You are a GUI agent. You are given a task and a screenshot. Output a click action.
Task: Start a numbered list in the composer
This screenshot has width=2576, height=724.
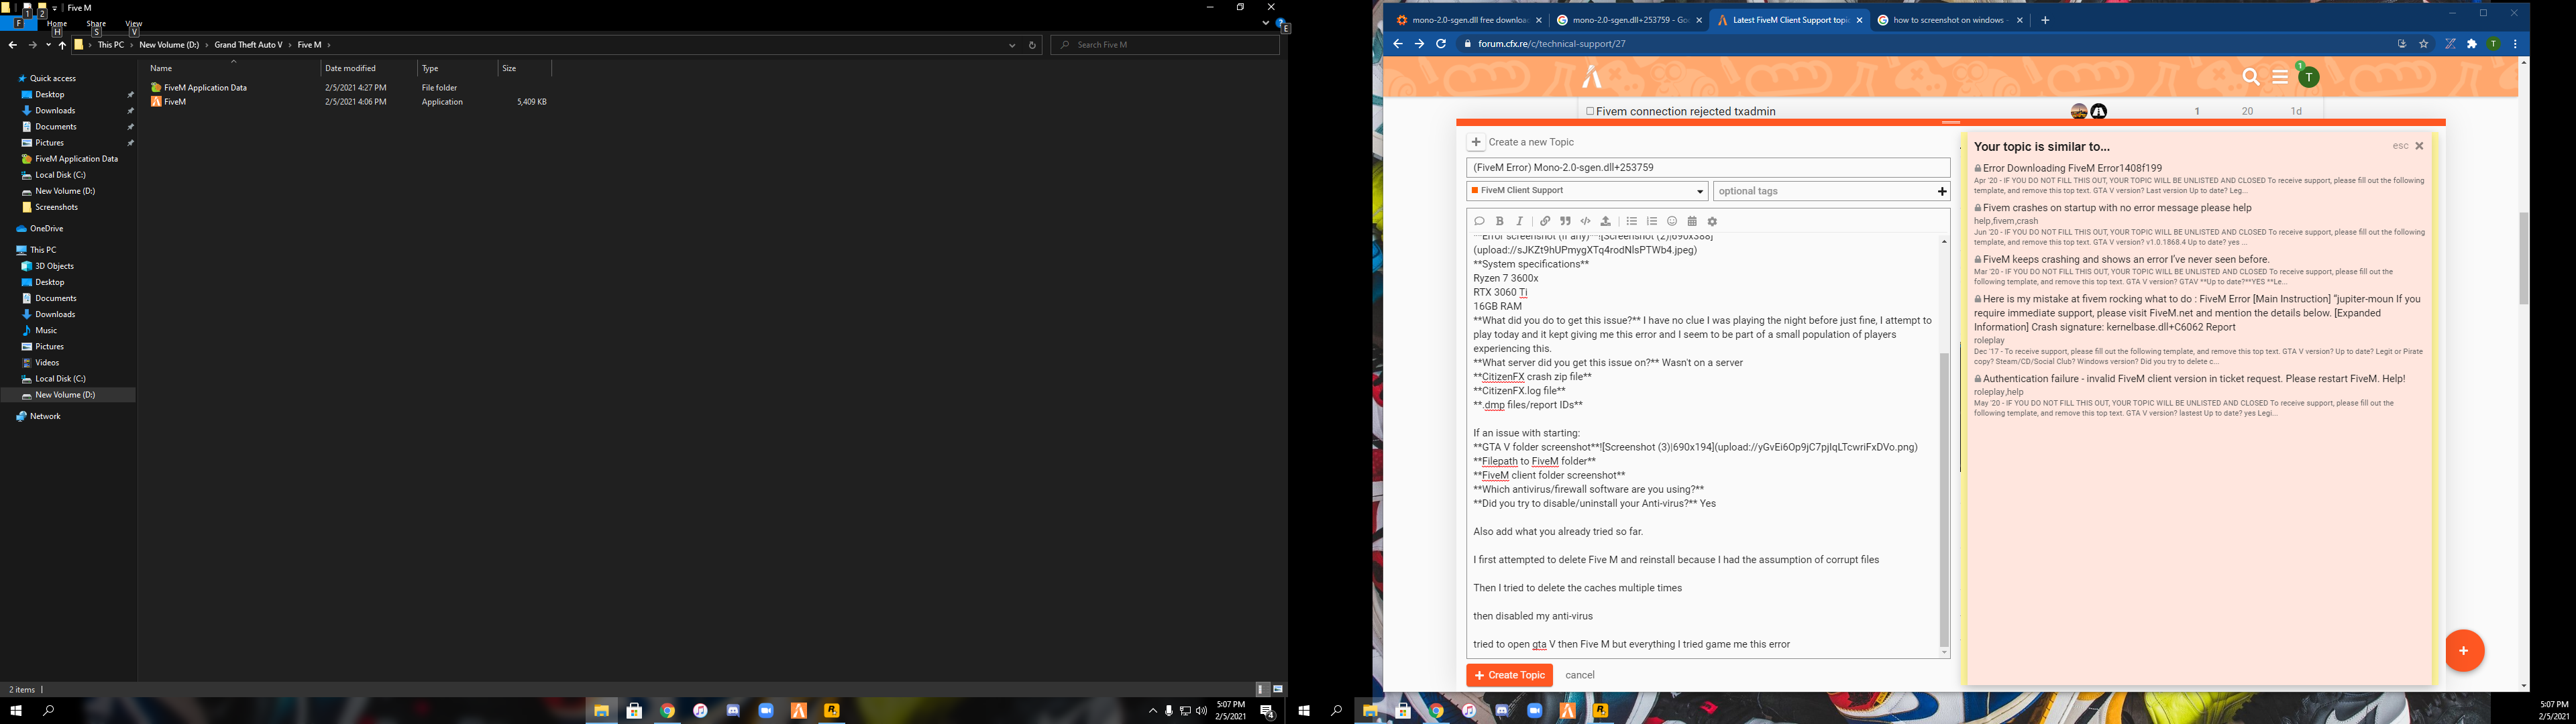click(1652, 221)
